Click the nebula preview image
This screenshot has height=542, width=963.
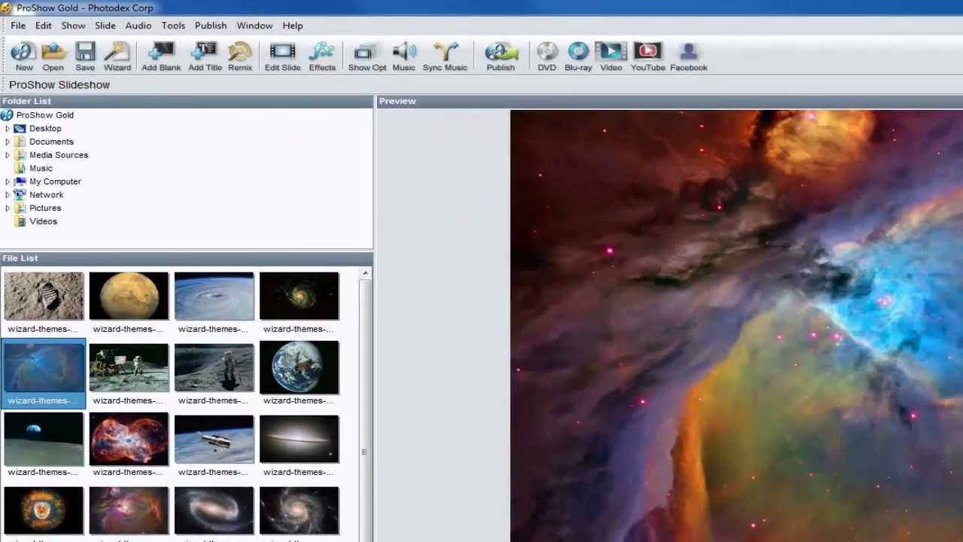point(737,326)
